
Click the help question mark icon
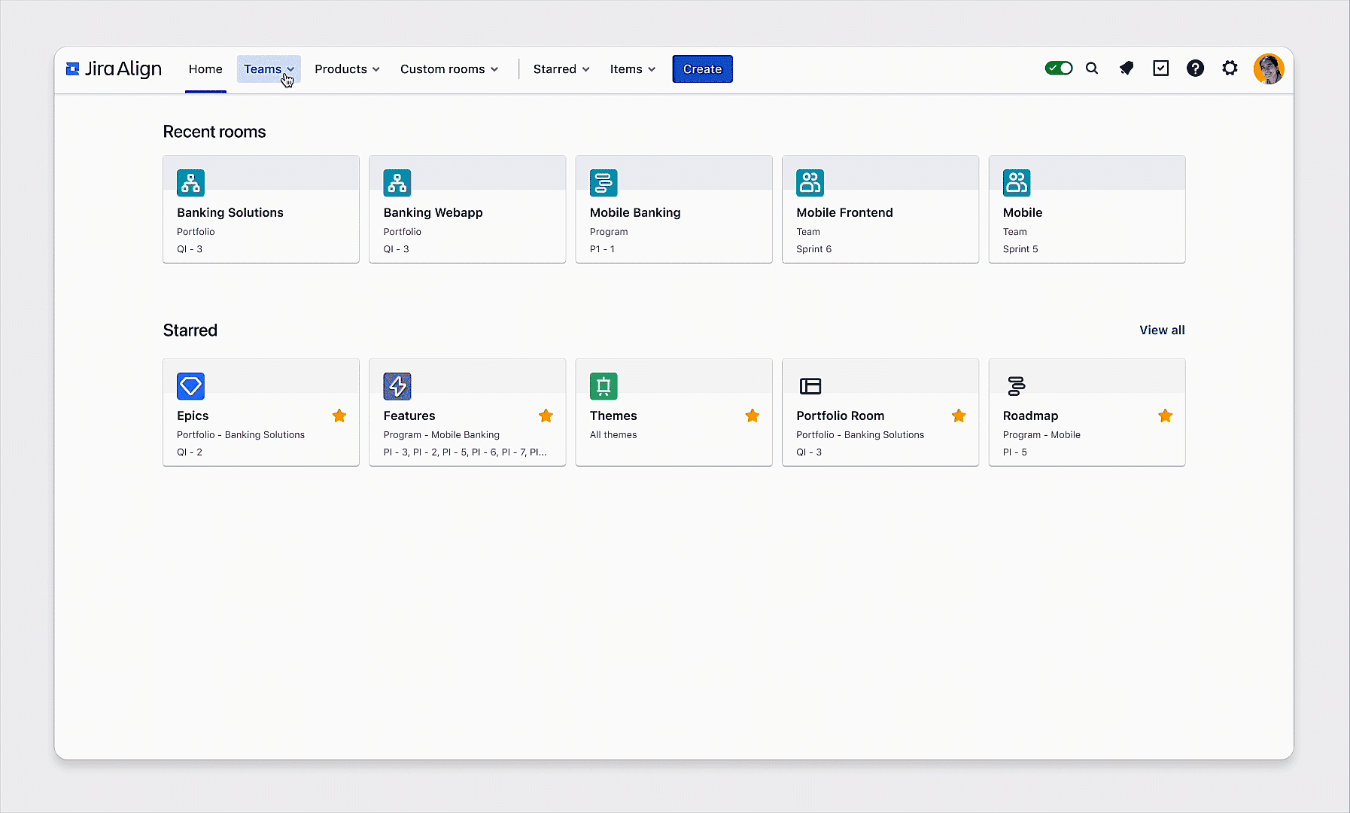coord(1195,68)
